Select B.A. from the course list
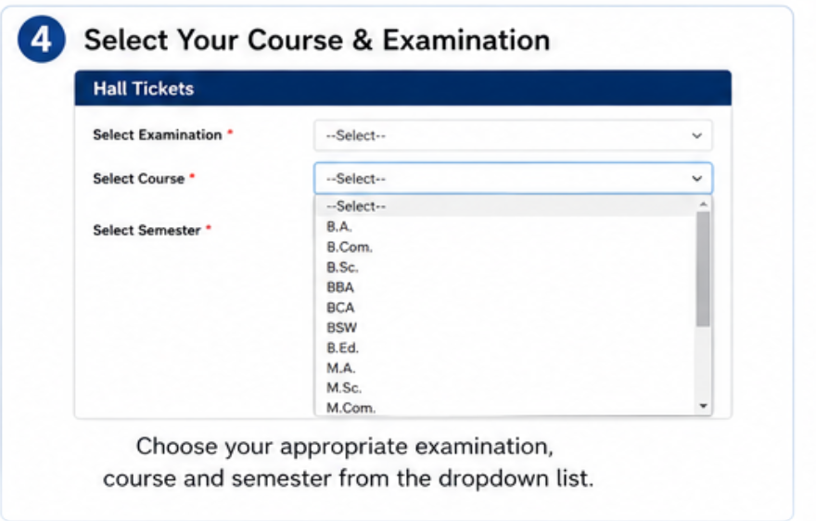 506,226
